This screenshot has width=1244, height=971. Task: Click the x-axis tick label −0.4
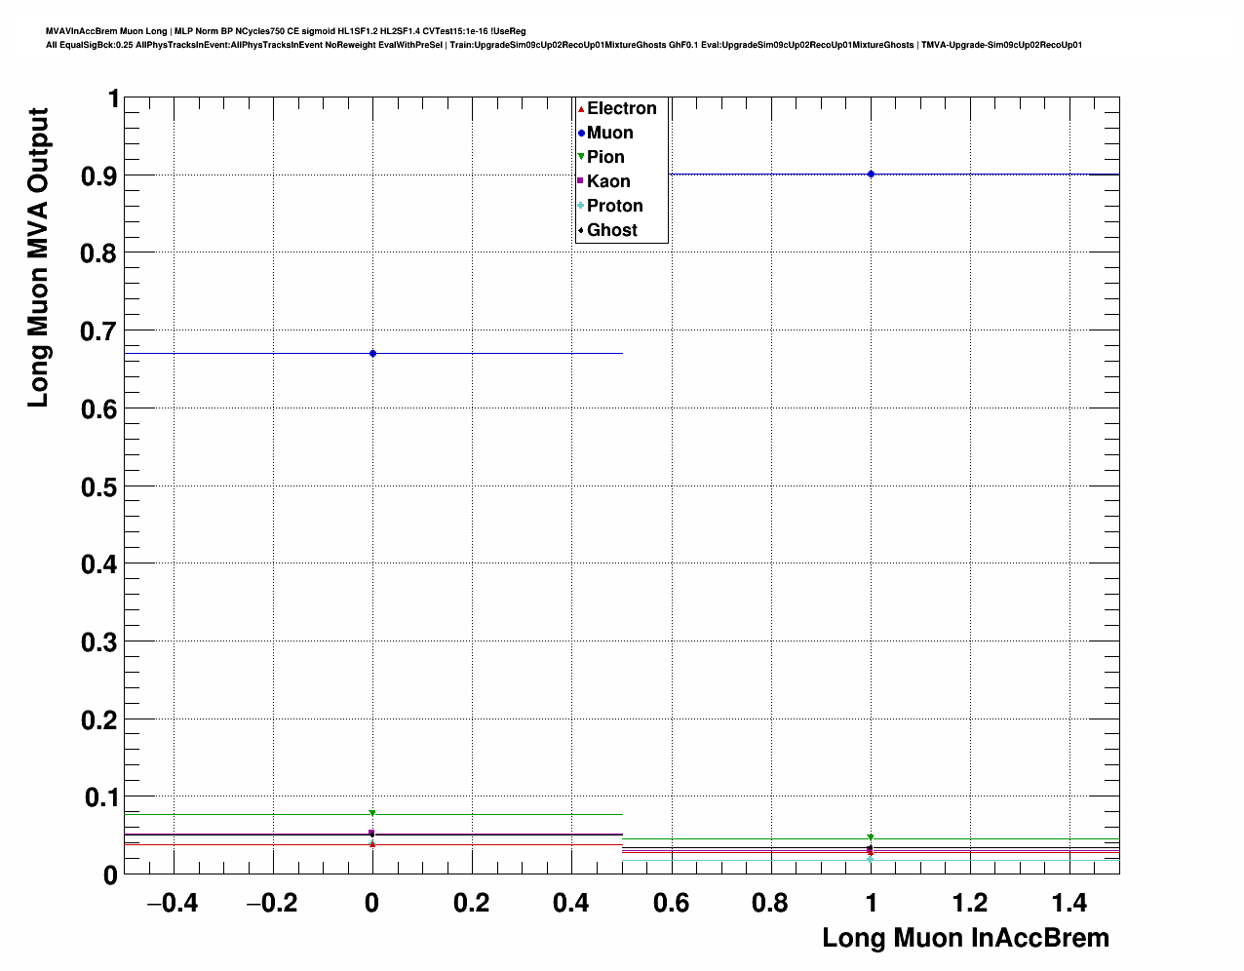pyautogui.click(x=173, y=904)
